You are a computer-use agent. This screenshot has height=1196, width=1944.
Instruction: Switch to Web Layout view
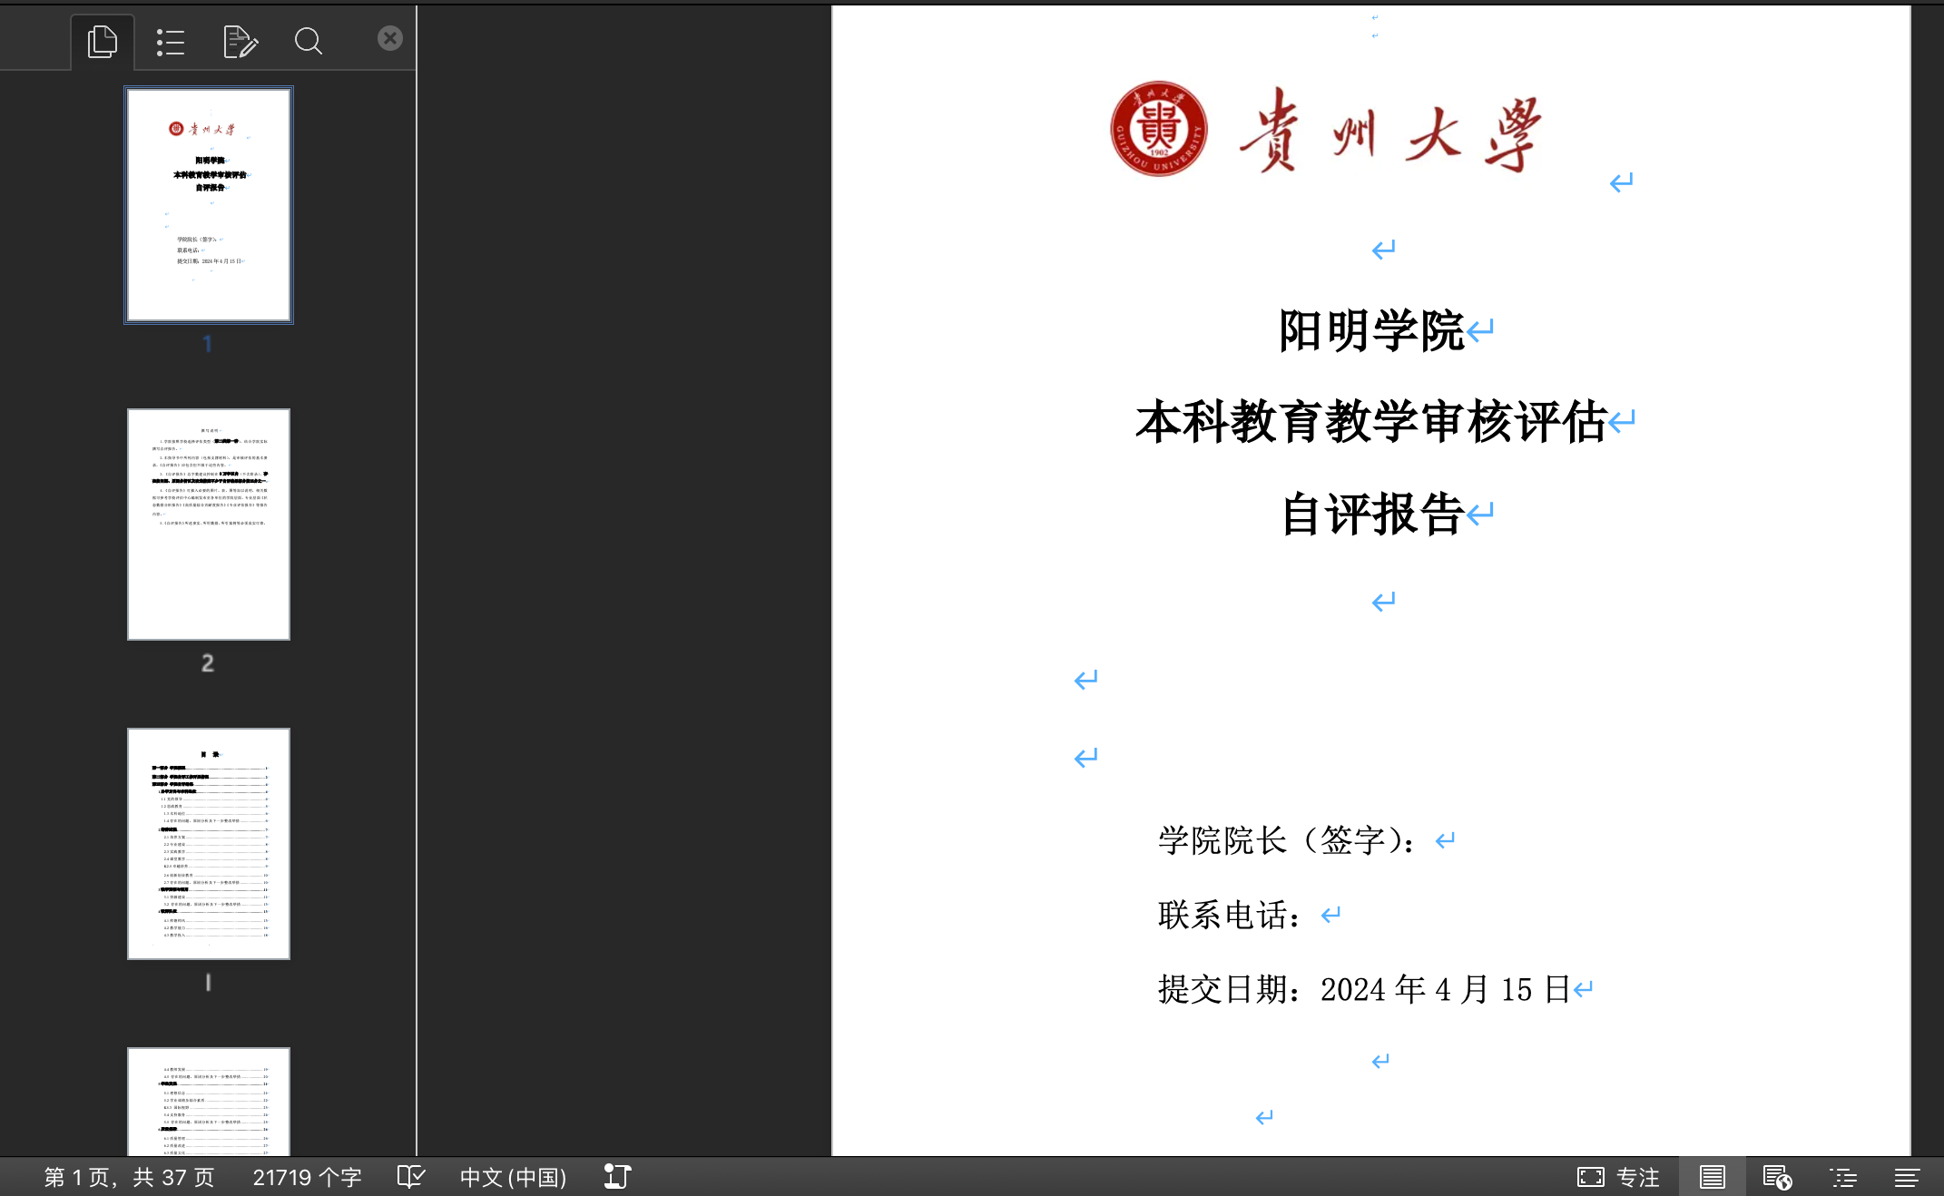click(x=1776, y=1177)
